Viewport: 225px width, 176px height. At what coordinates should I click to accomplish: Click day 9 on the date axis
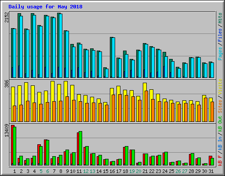67,171
